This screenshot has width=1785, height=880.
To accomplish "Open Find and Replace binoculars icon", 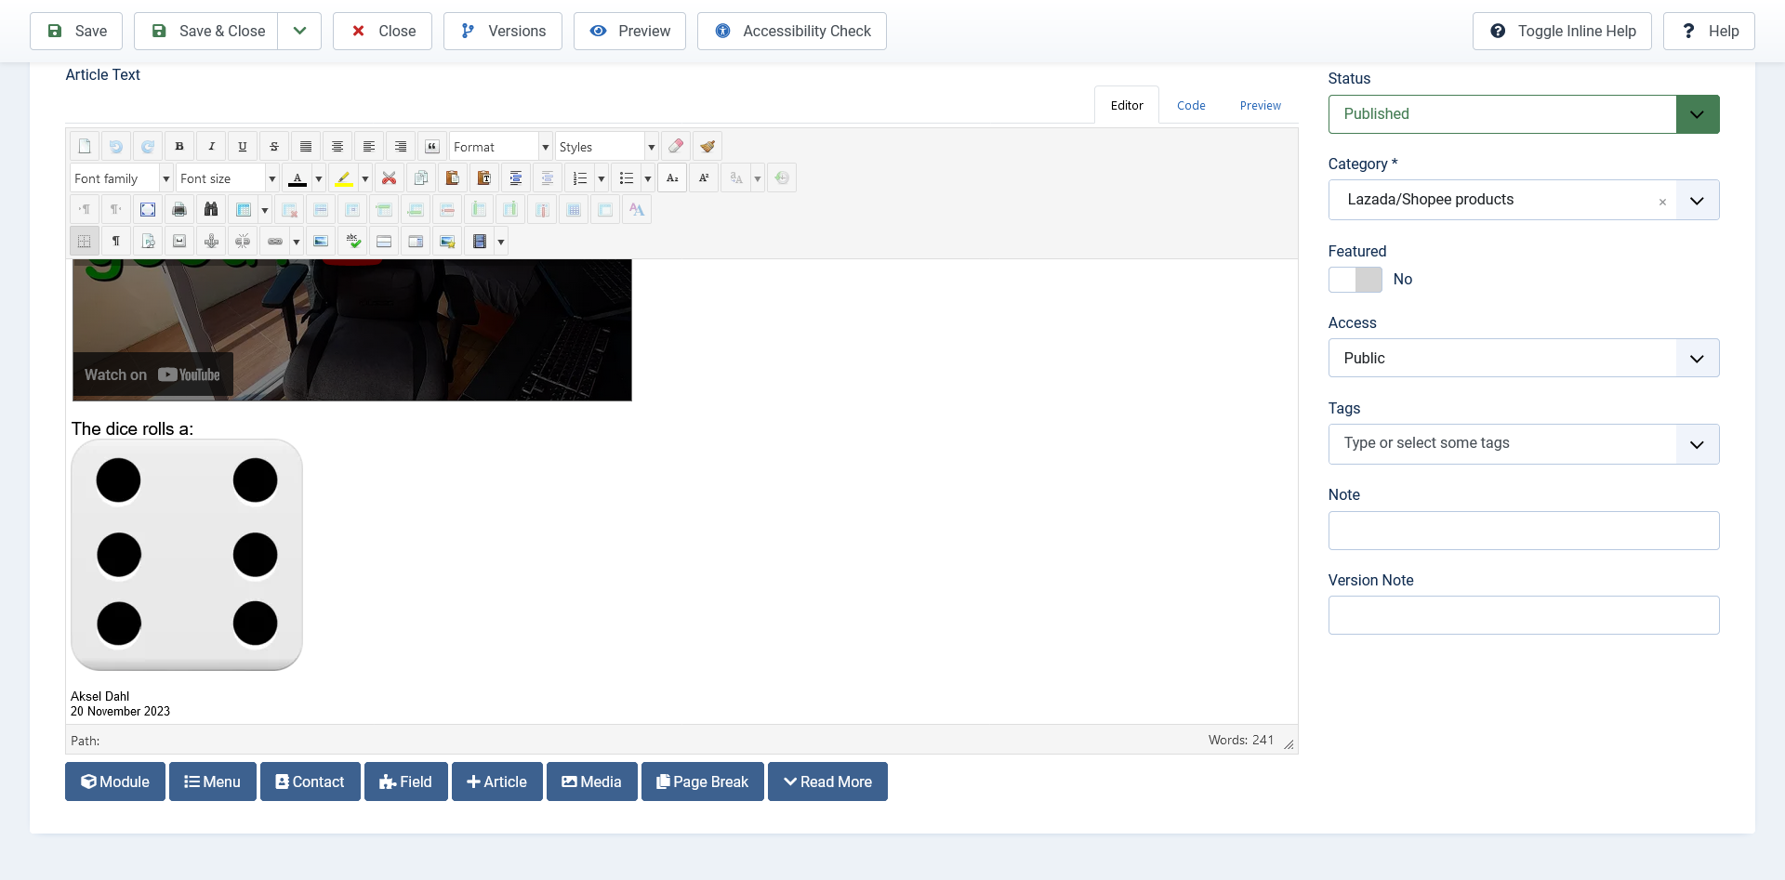I will [211, 210].
